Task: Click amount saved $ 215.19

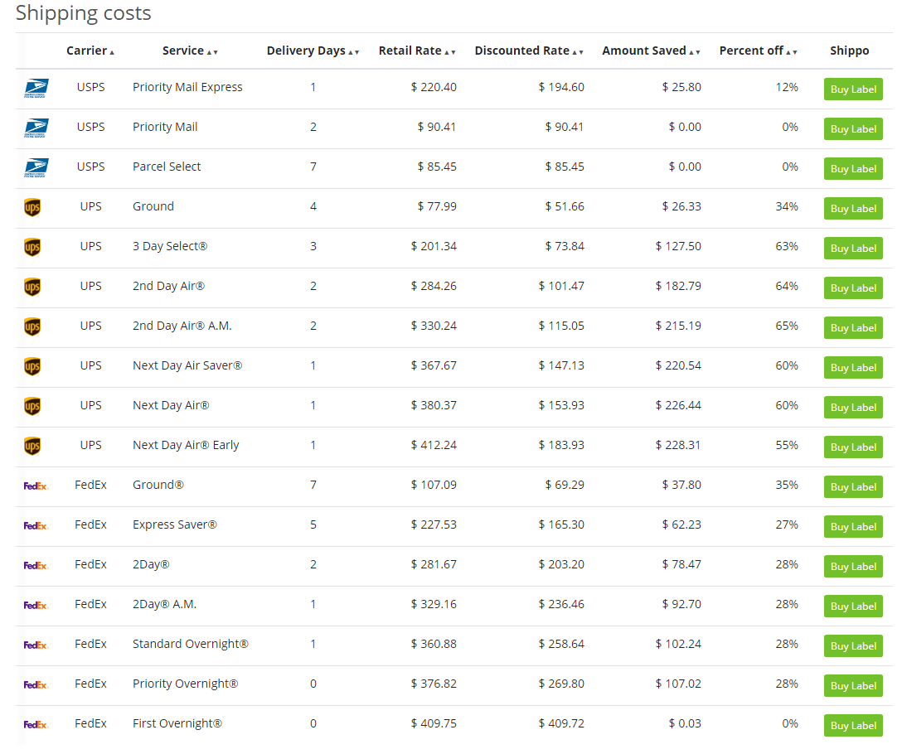Action: tap(678, 326)
